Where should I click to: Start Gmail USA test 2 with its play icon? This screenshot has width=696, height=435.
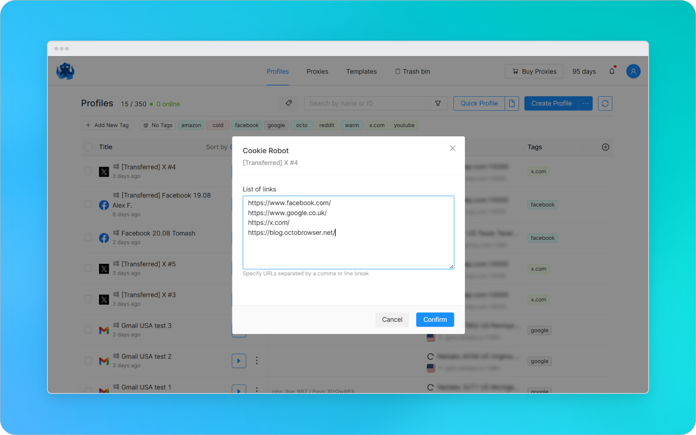pyautogui.click(x=239, y=361)
